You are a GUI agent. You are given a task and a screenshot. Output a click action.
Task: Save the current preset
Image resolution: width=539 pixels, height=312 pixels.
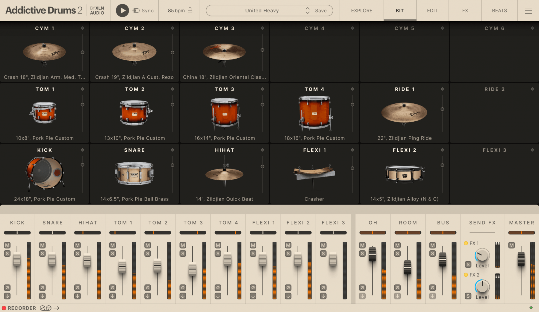321,10
